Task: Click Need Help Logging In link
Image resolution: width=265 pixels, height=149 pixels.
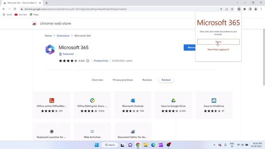Action: (x=218, y=50)
